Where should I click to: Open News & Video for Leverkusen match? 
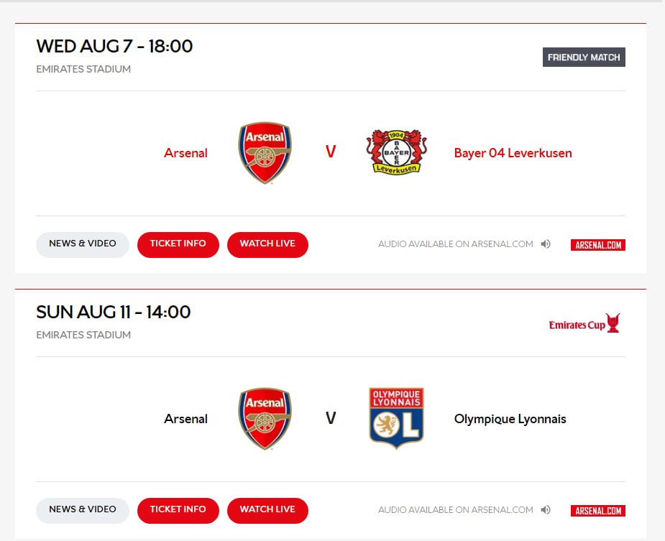83,244
